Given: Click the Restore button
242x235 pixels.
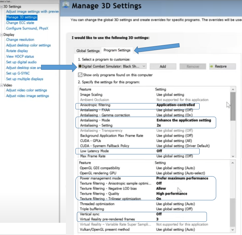Looking at the screenshot, I should tap(222, 66).
